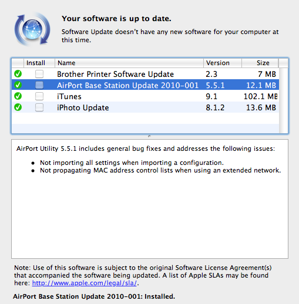
Task: Enable Install checkbox for iTunes
Action: 39,96
